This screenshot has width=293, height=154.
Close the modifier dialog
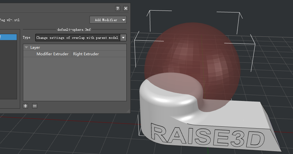point(126,8)
